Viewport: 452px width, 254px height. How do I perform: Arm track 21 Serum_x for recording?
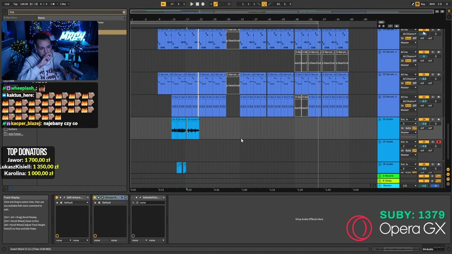pyautogui.click(x=439, y=52)
